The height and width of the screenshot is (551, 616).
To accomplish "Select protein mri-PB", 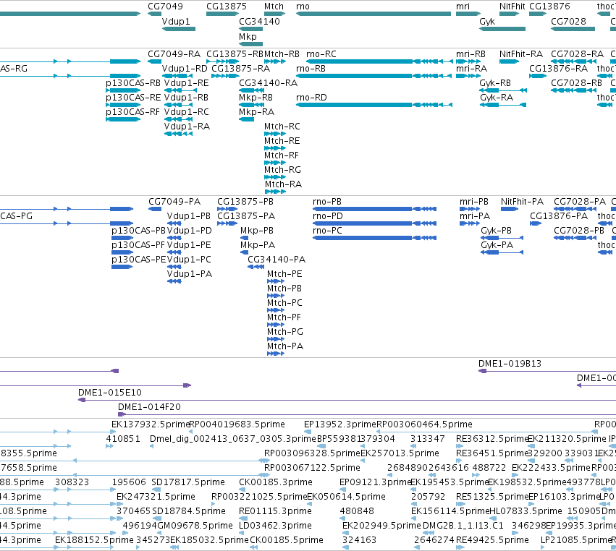I will [x=474, y=201].
